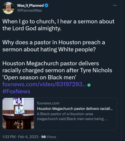Click the 1:33 PM timestamp
This screenshot has width=125, height=141.
9,137
